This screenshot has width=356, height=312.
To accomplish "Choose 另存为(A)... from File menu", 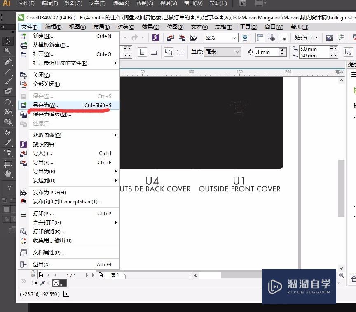I will click(x=68, y=105).
